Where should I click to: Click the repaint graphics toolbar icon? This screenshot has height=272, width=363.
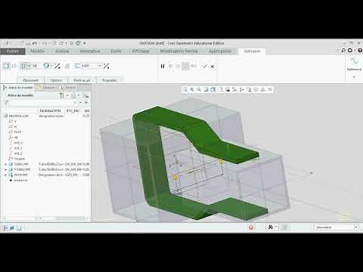click(206, 89)
